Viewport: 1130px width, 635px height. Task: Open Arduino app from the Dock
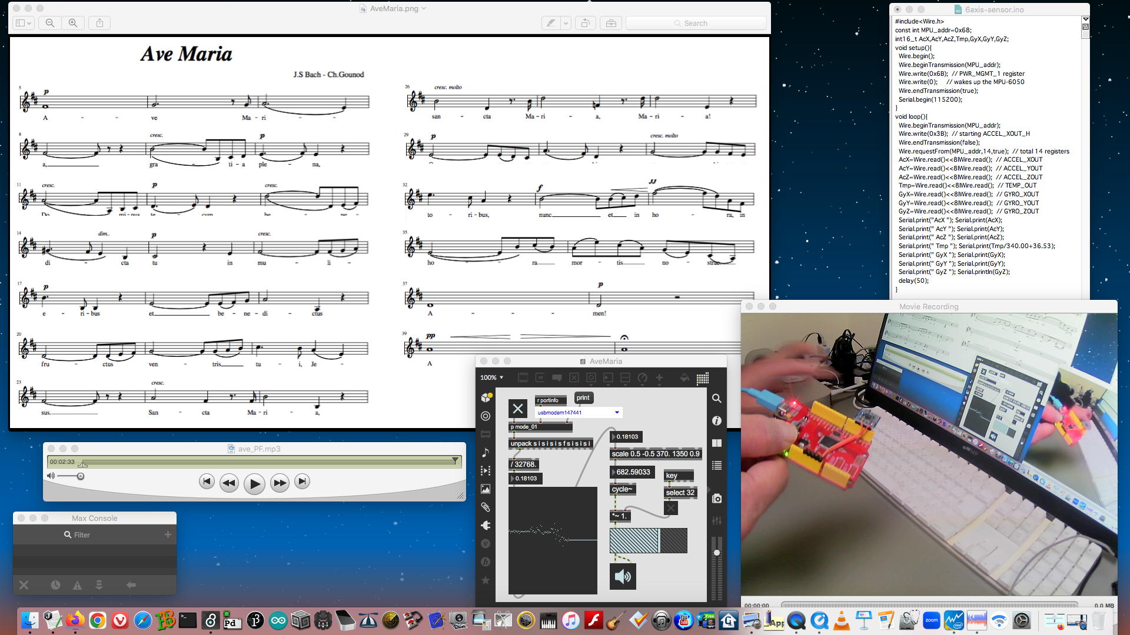278,620
